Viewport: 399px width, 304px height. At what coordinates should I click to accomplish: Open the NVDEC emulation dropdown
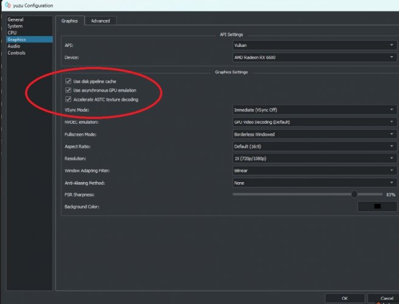click(x=314, y=122)
